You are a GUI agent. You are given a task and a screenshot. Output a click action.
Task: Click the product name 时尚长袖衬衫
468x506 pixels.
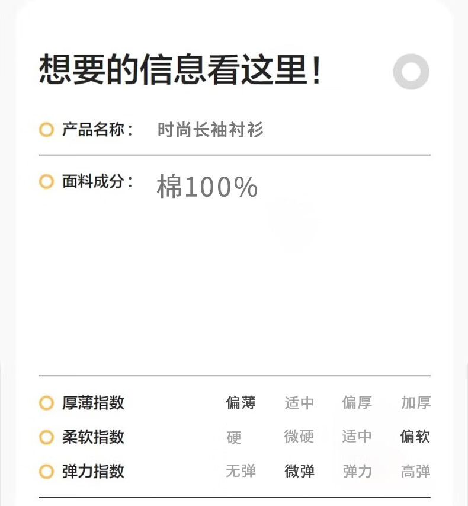pyautogui.click(x=210, y=130)
